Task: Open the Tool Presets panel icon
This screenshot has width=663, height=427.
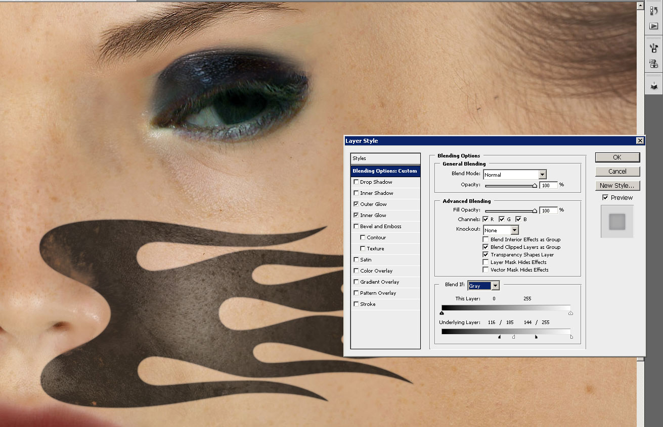Action: pos(653,64)
